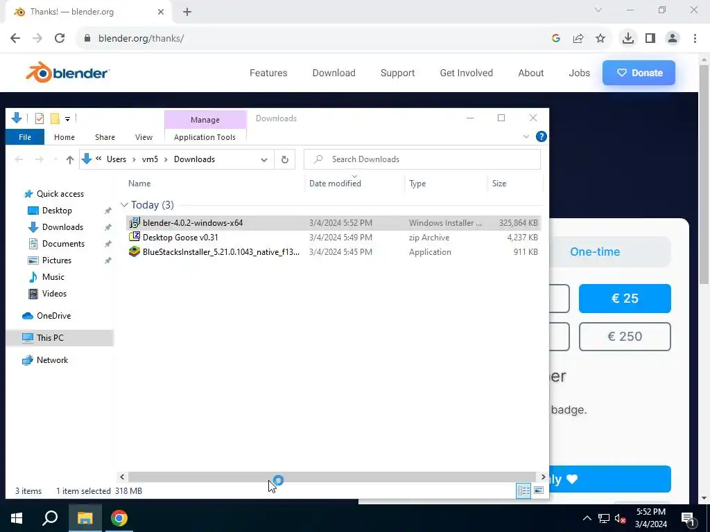
Task: Click Chrome on the taskbar
Action: pyautogui.click(x=119, y=518)
